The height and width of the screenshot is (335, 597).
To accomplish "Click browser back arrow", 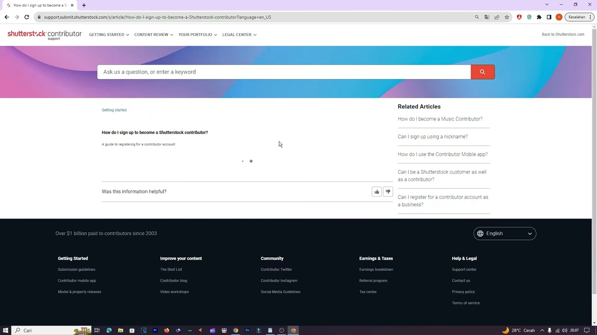I will (x=7, y=17).
